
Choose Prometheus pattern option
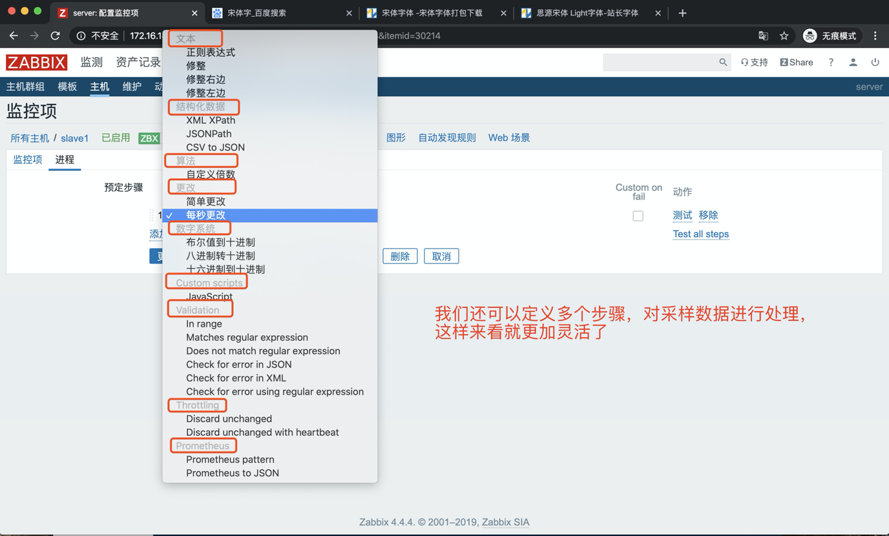[x=230, y=459]
